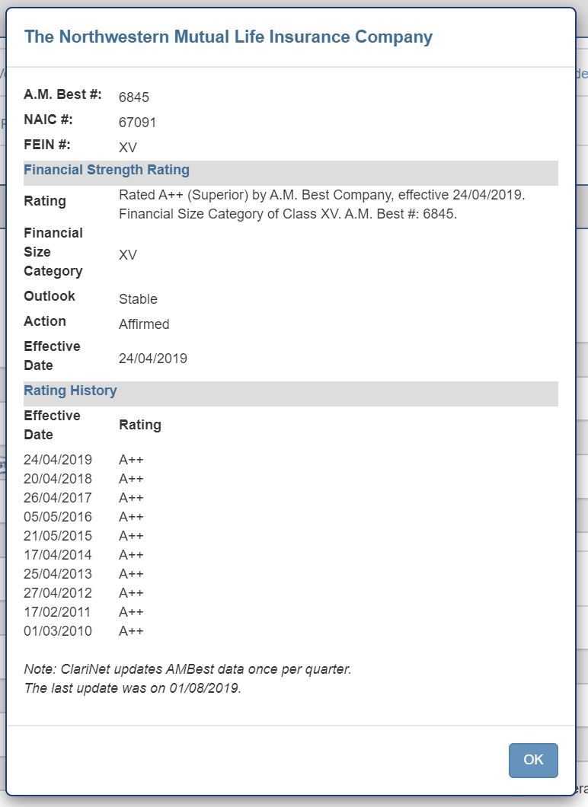Select the Rating History section header

(70, 391)
